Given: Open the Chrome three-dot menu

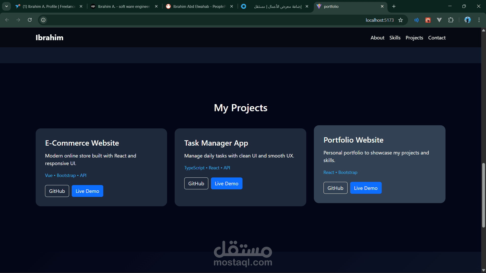Looking at the screenshot, I should pos(479,20).
